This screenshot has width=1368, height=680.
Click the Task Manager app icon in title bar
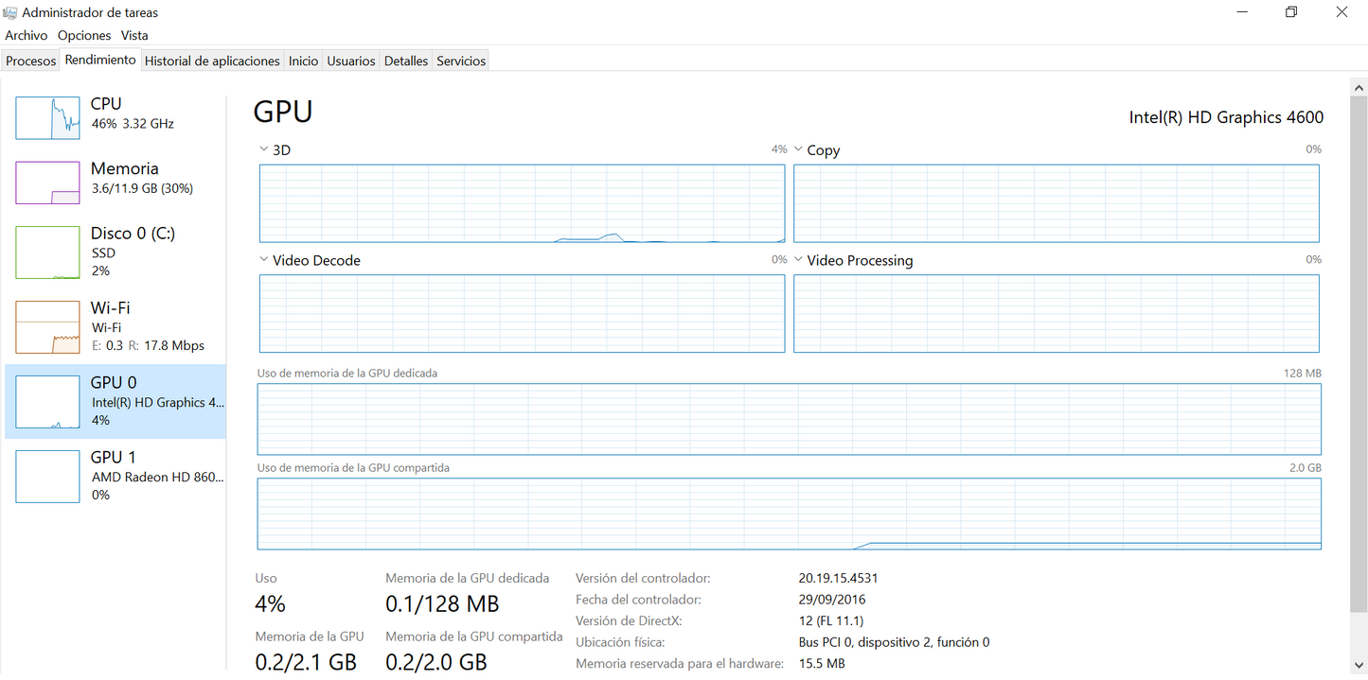10,12
